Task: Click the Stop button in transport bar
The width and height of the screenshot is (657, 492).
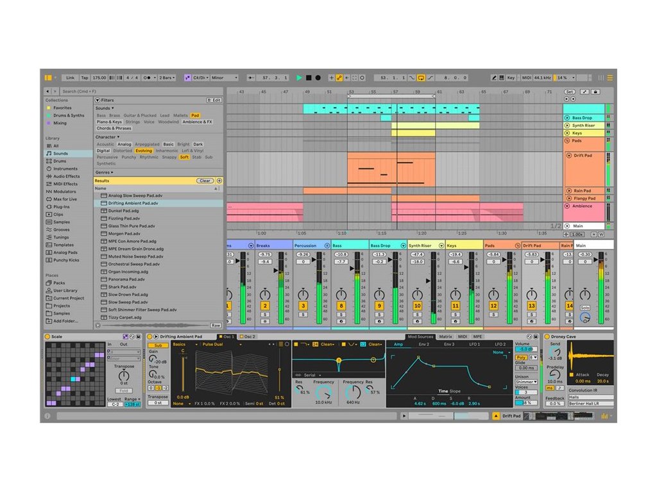Action: click(308, 78)
